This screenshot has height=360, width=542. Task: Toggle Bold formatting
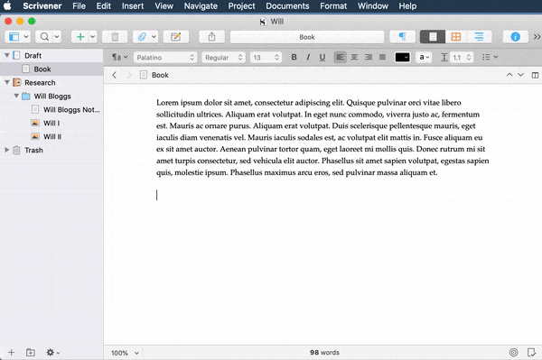[294, 58]
